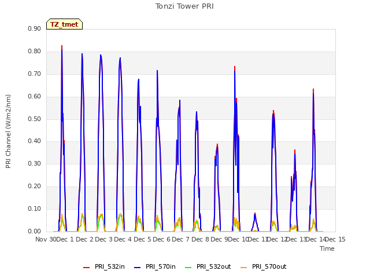Click the 0.70 y-axis tick label
370x278 pixels.
[35, 74]
